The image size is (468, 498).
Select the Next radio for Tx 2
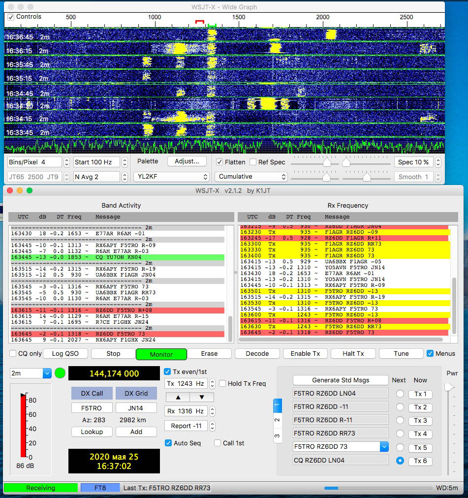pos(400,407)
